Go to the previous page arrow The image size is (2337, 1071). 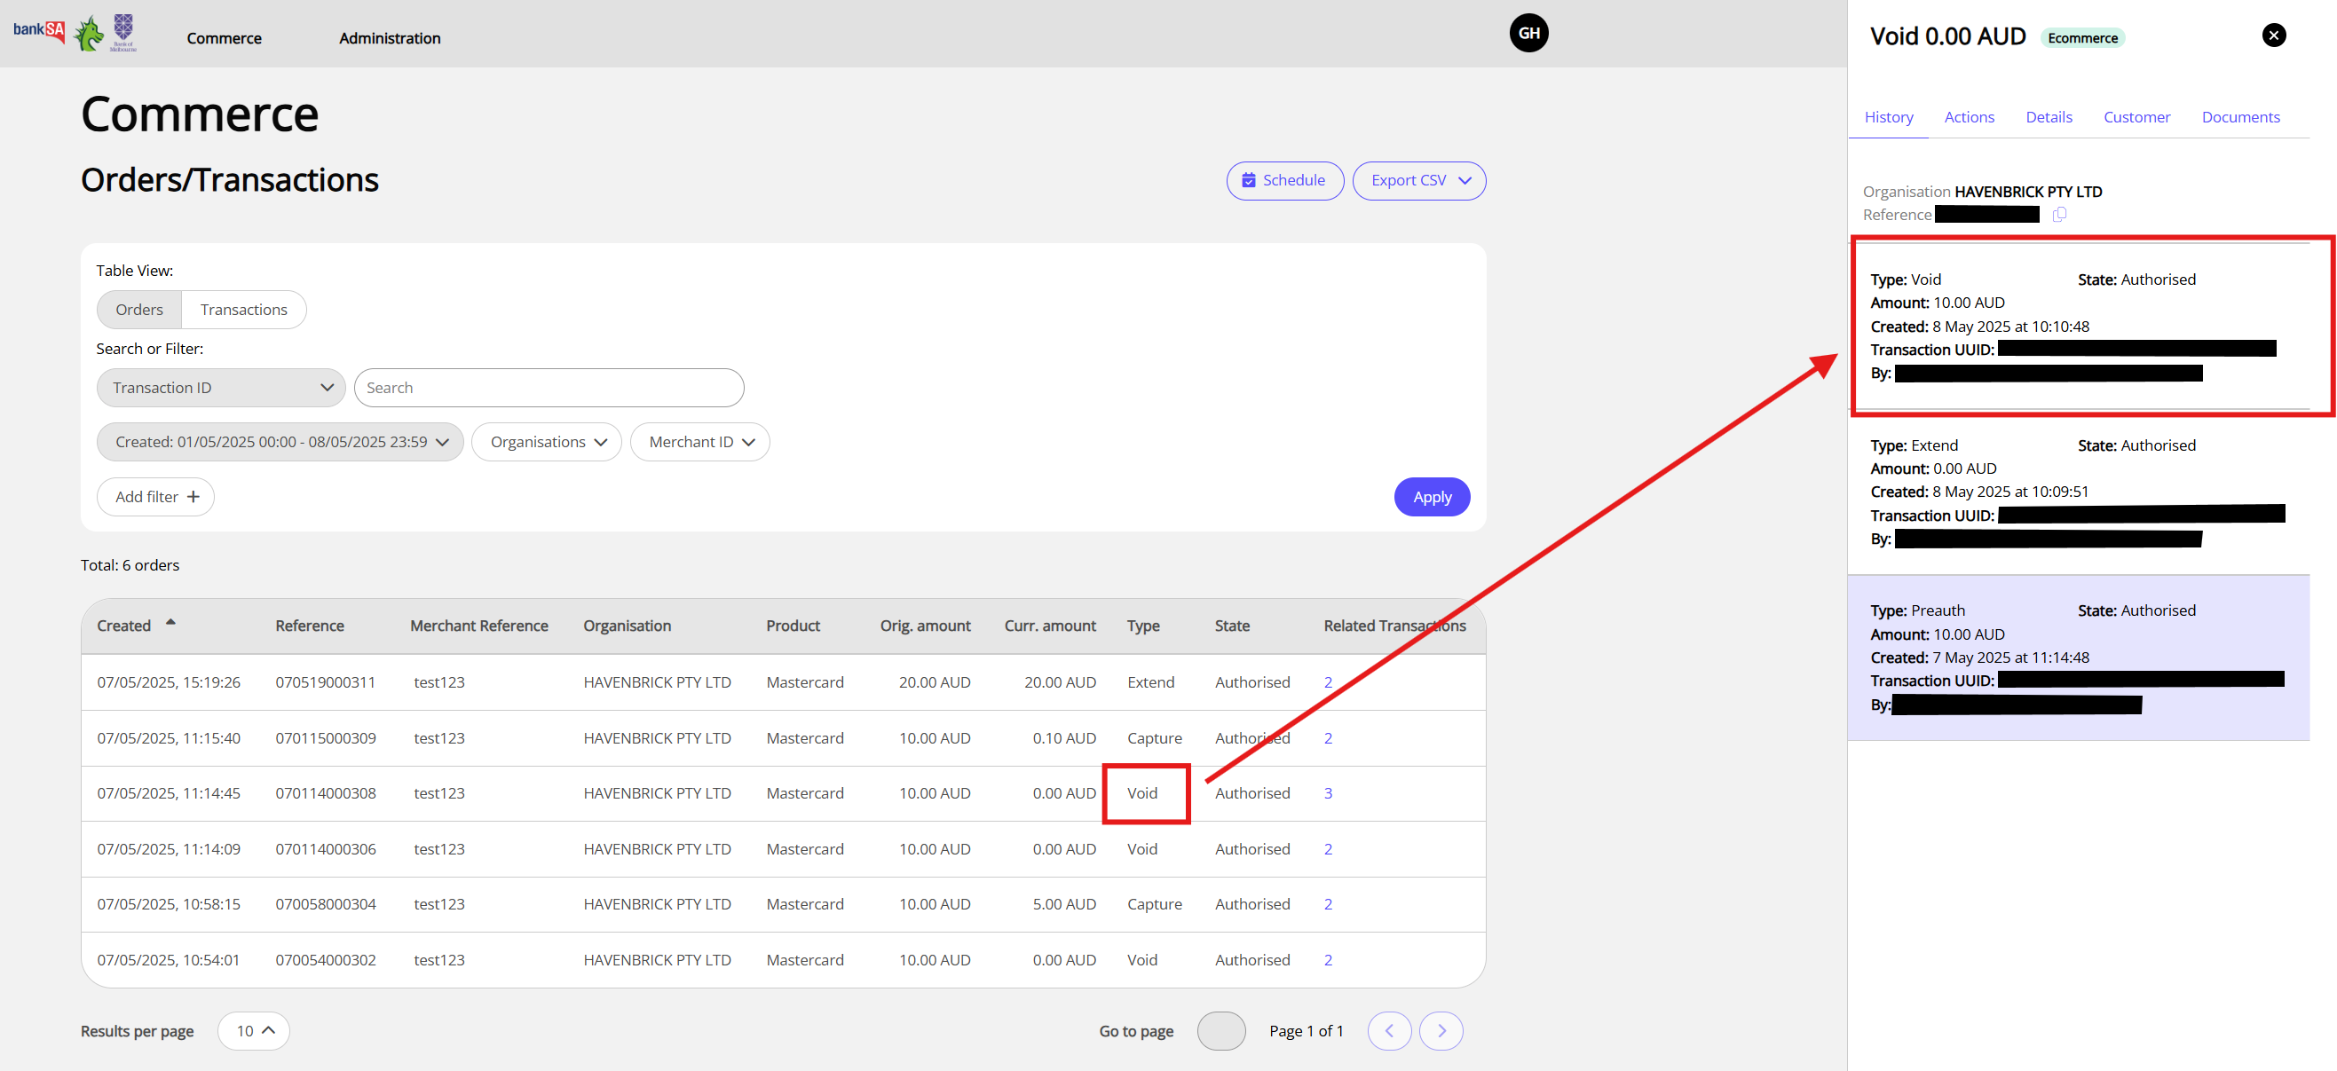point(1389,1031)
